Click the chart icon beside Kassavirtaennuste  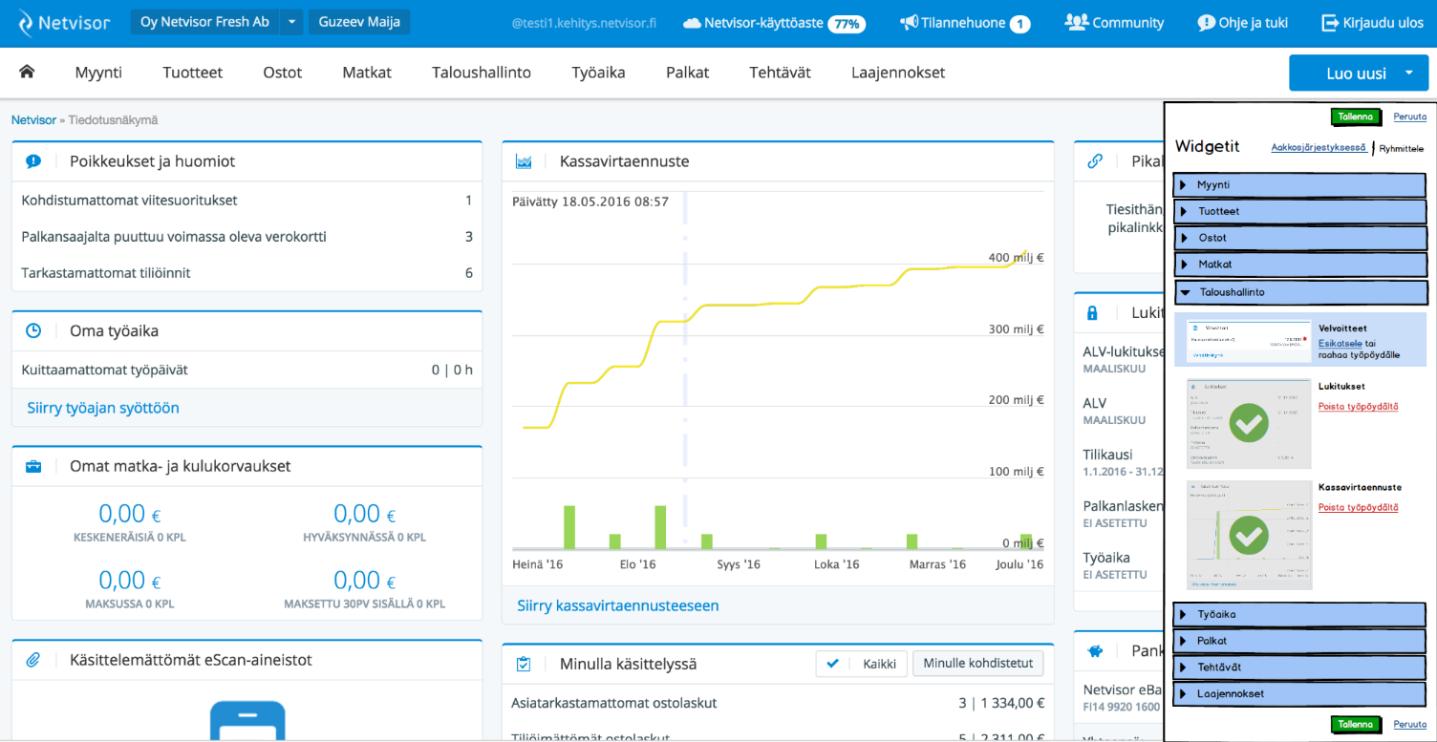524,161
